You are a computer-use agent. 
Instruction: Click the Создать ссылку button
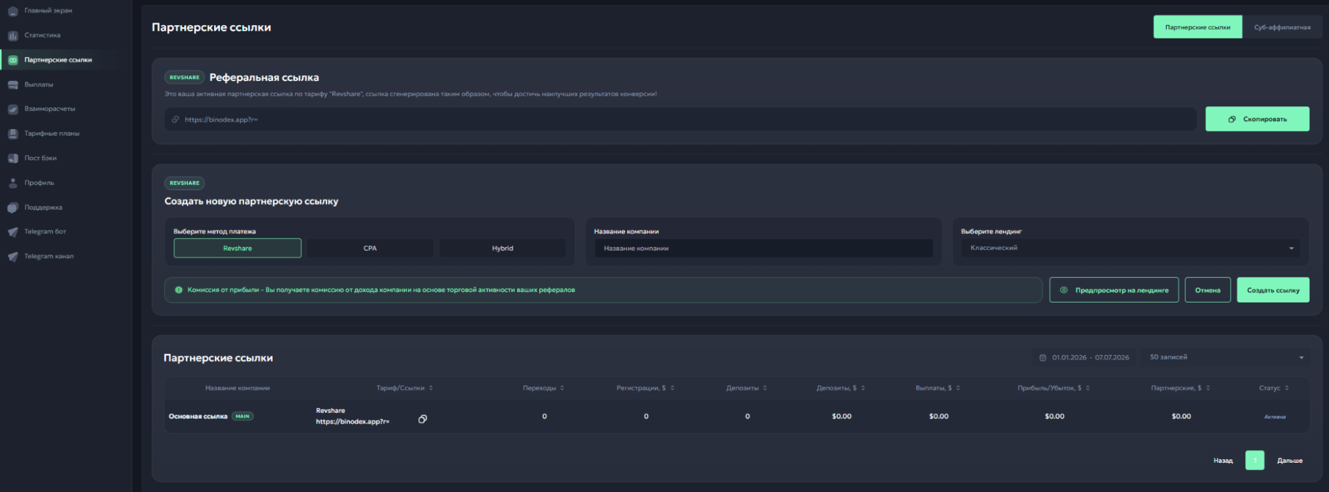click(x=1273, y=290)
